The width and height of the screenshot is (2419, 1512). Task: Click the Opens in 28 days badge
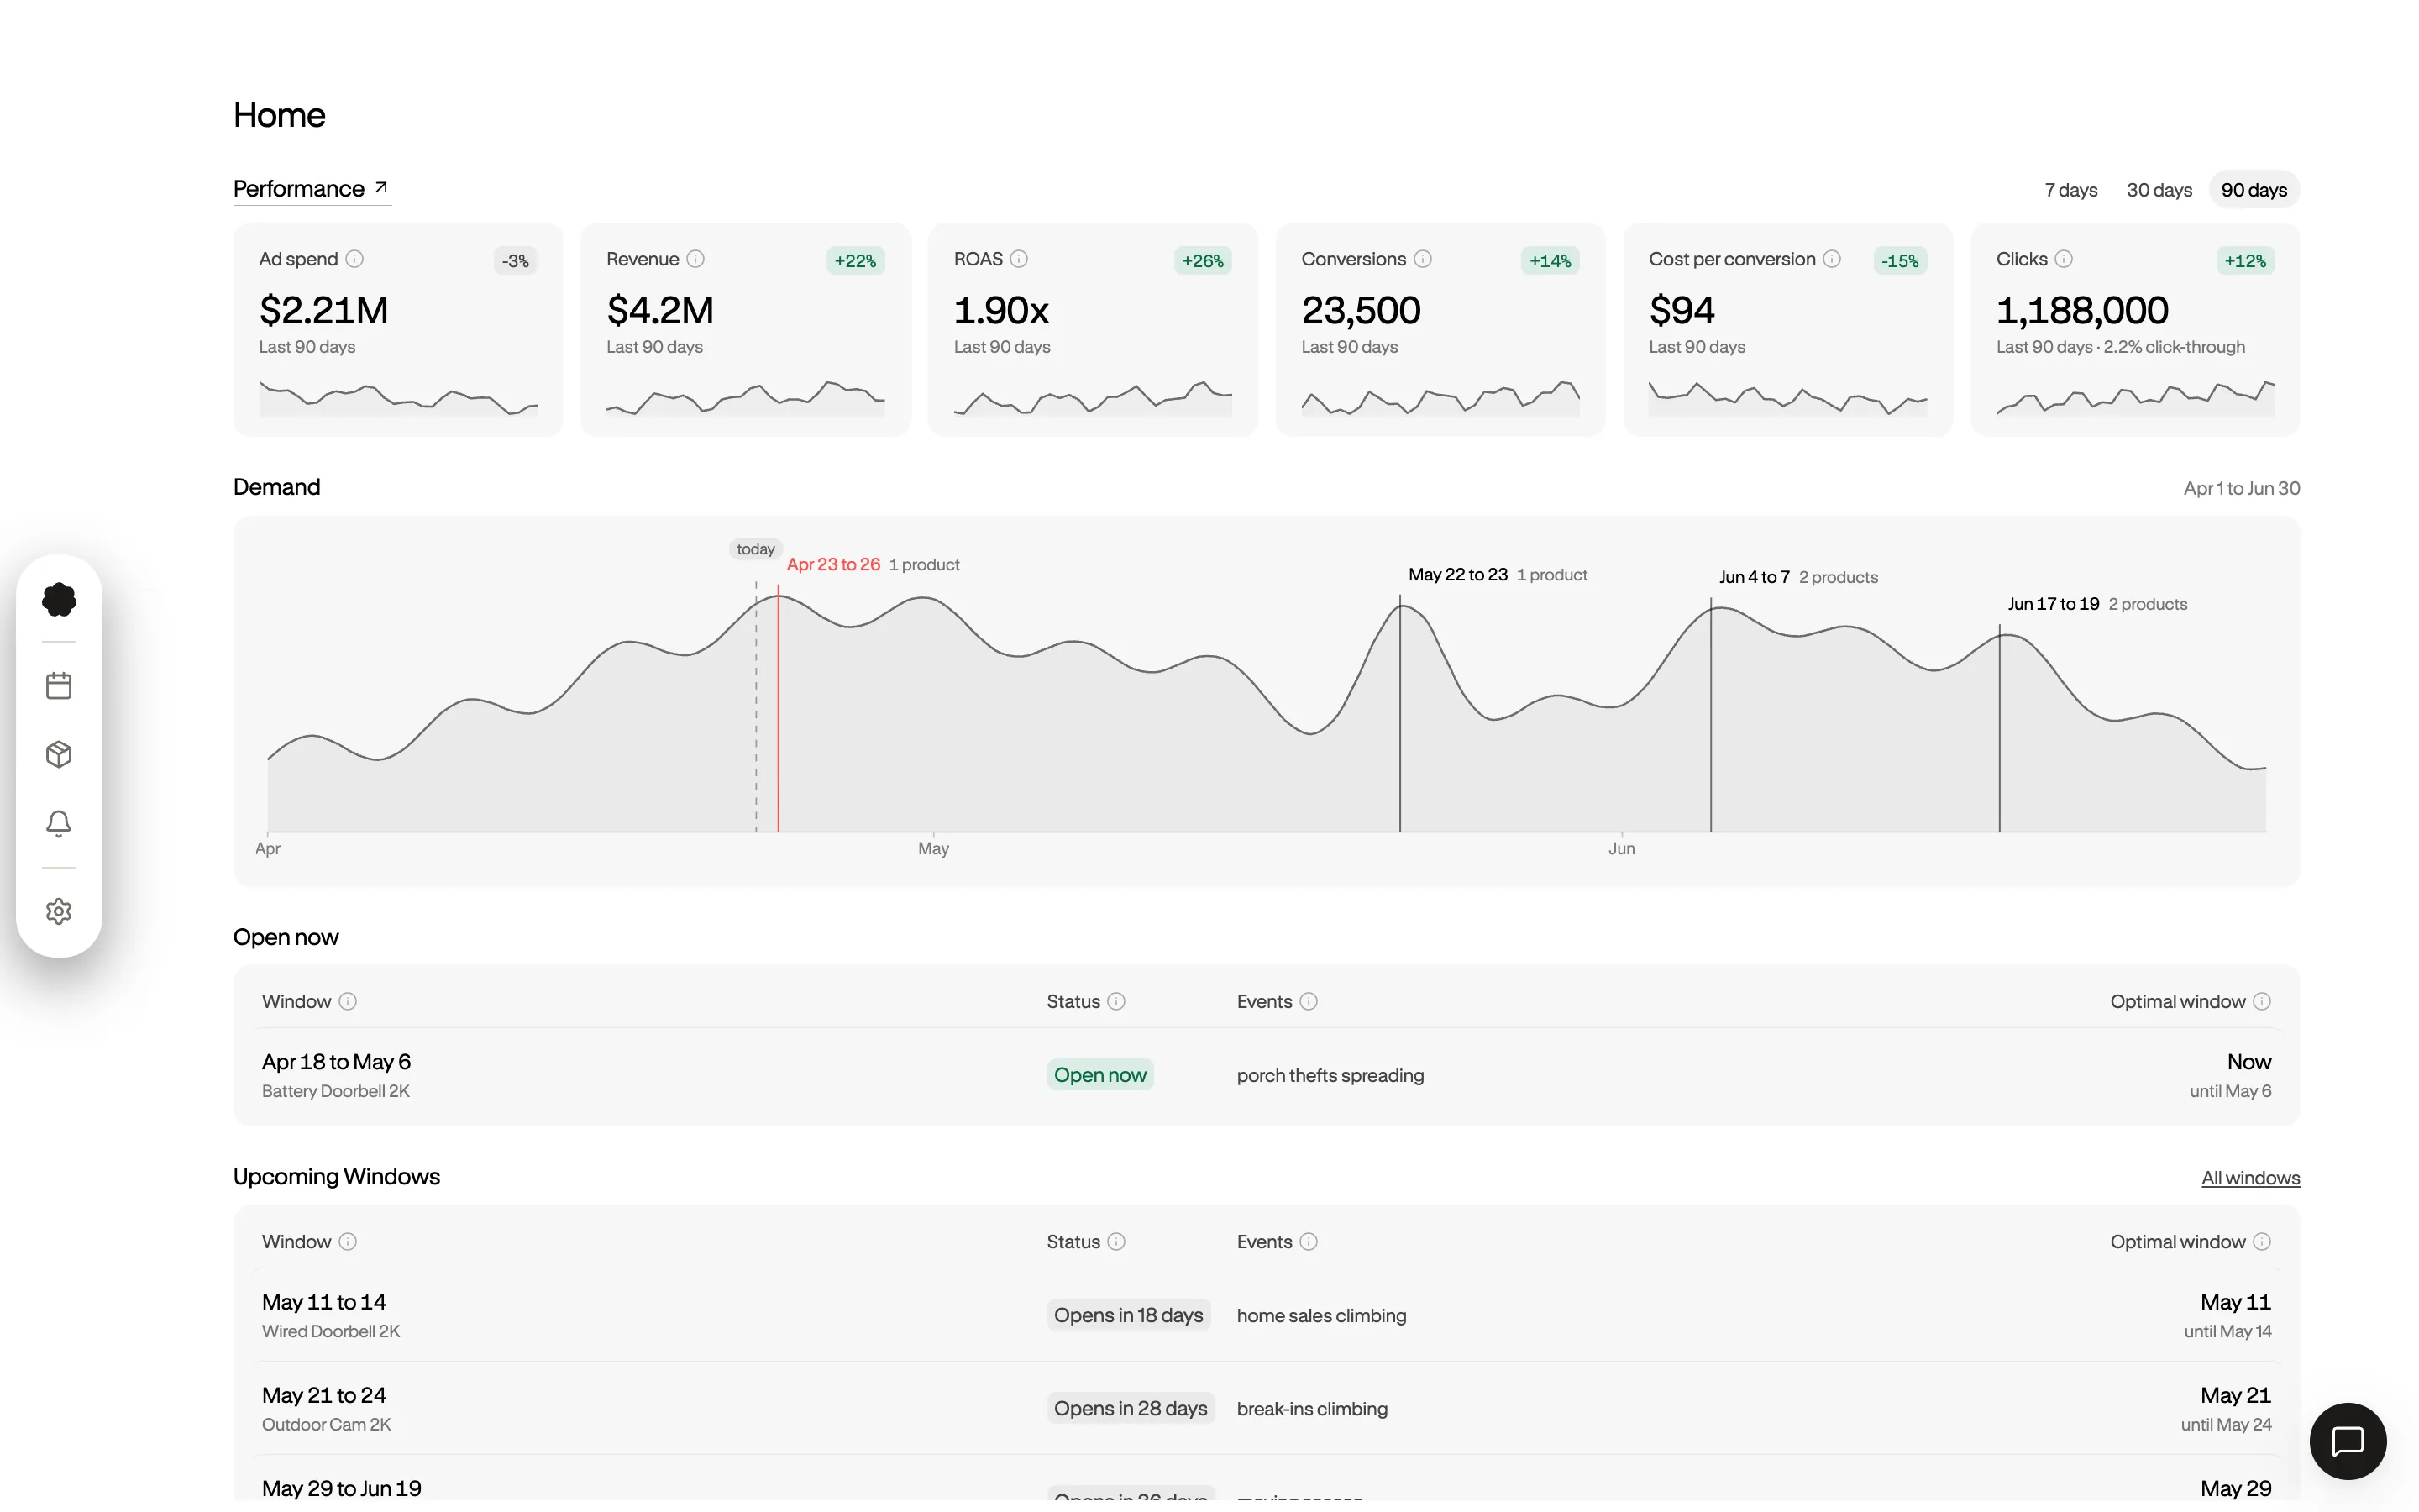pos(1131,1408)
